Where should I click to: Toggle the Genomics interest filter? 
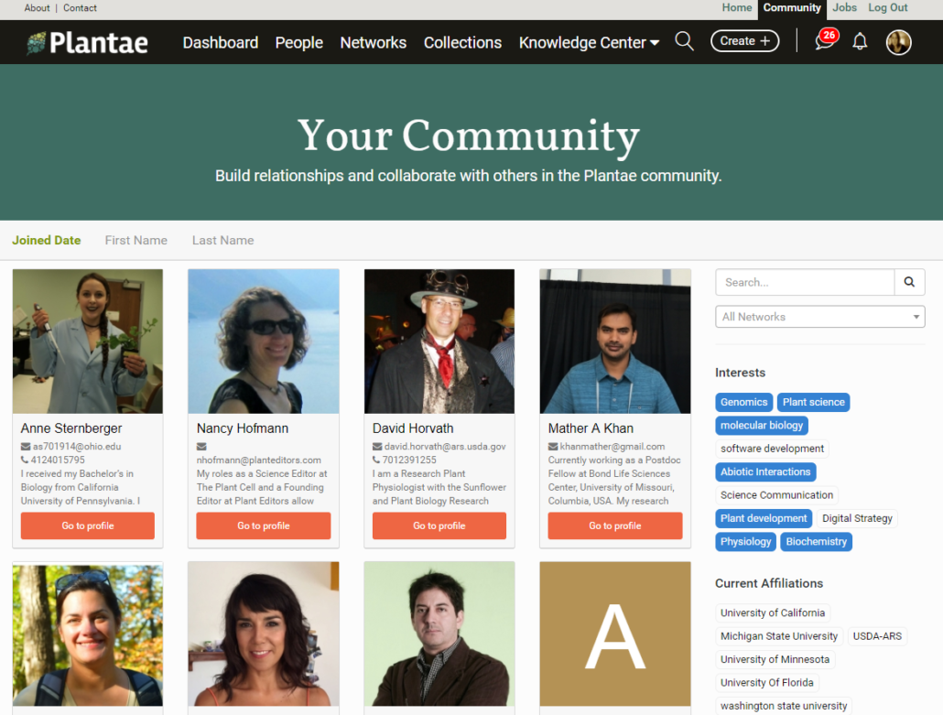coord(744,402)
